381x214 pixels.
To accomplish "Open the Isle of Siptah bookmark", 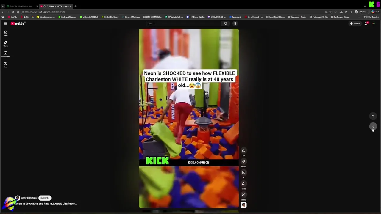I will 276,17.
